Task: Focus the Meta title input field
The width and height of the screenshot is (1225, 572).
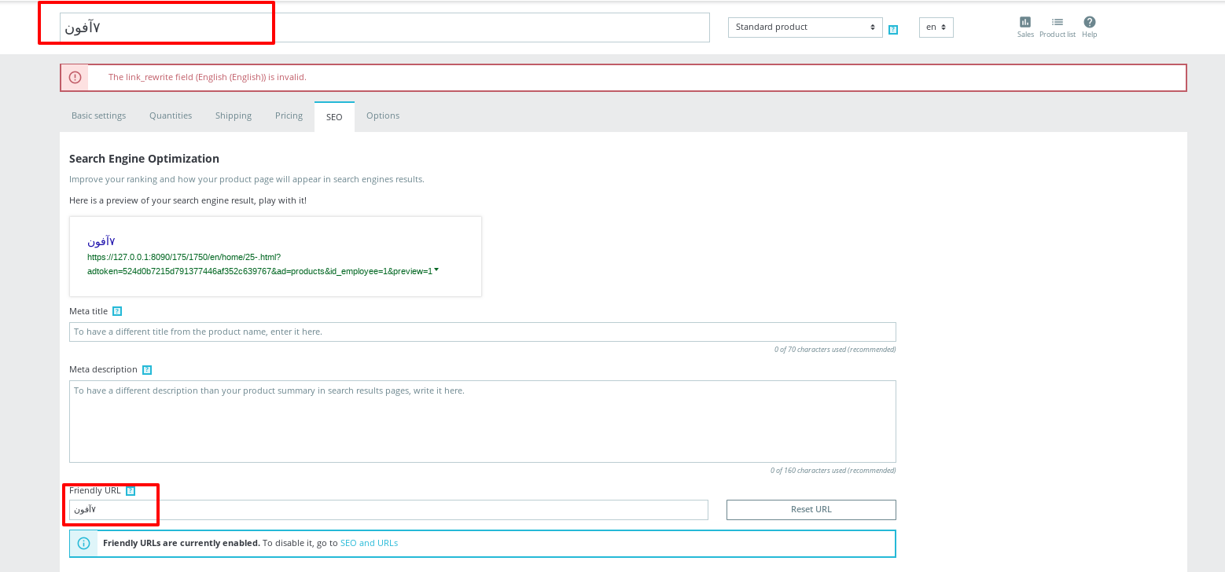Action: tap(482, 332)
